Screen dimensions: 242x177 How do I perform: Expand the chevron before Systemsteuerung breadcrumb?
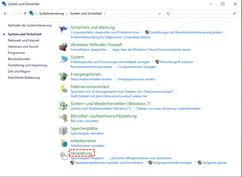coord(36,13)
